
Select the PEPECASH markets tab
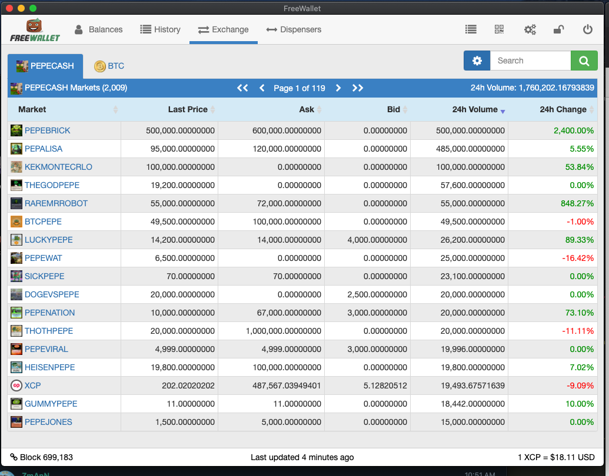[x=45, y=66]
